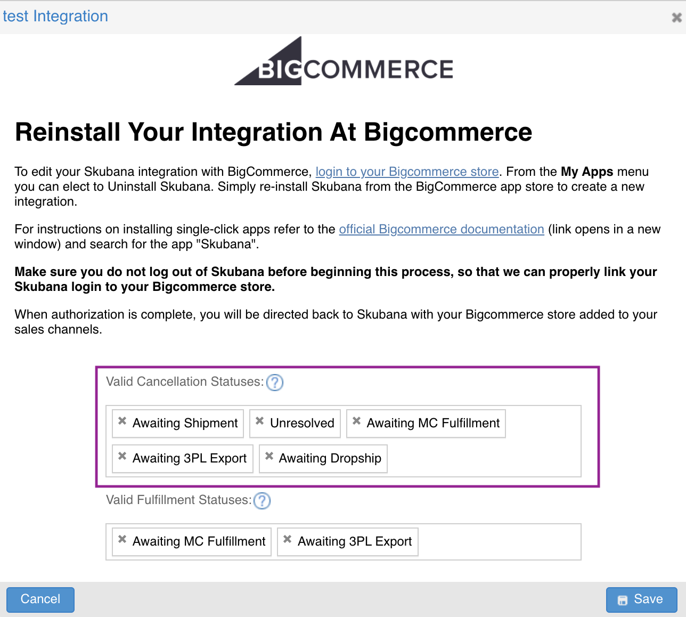The width and height of the screenshot is (686, 617).
Task: Remove the Awaiting Dropship tag
Action: tap(269, 456)
